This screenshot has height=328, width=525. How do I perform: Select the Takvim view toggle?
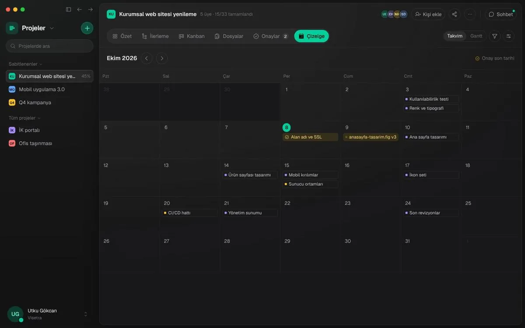(455, 36)
